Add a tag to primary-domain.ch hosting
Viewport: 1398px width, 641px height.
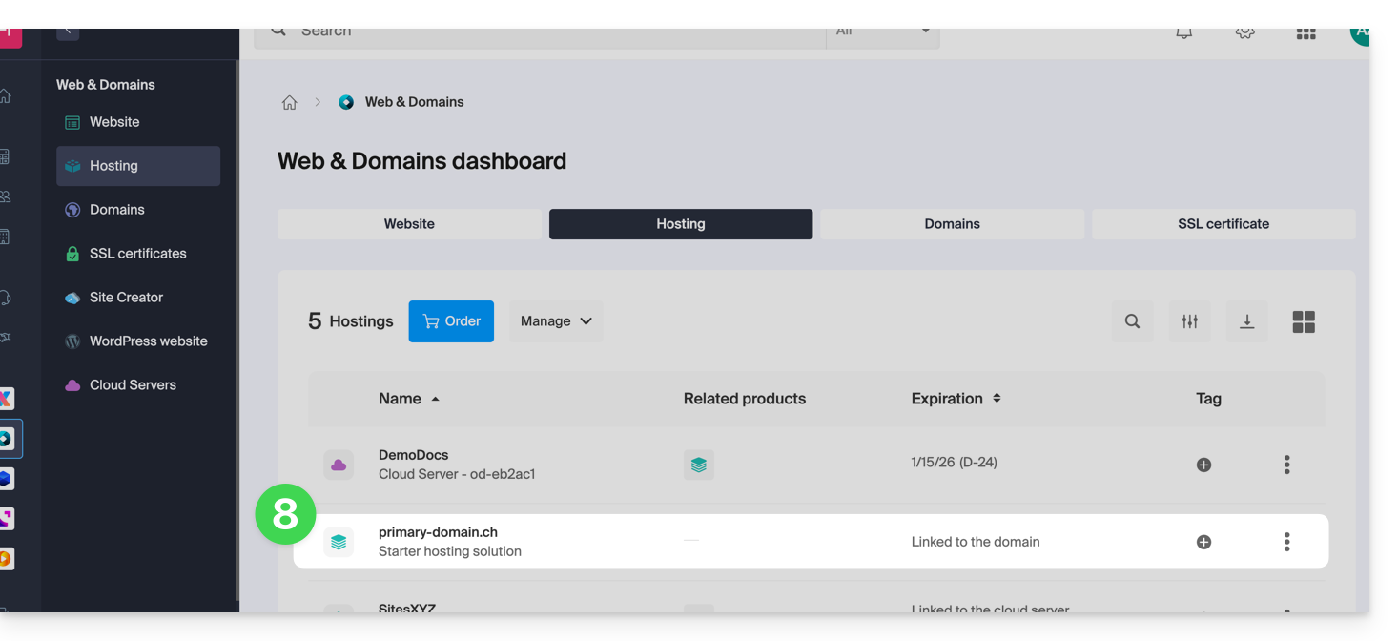click(1203, 542)
